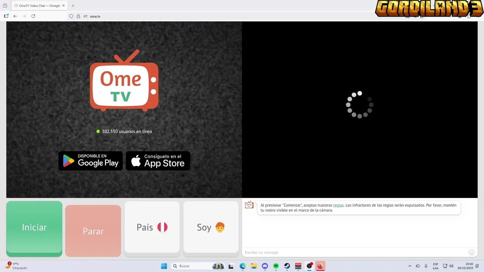Open the App Store download badge
Viewport: 484px width, 272px height.
pyautogui.click(x=158, y=161)
